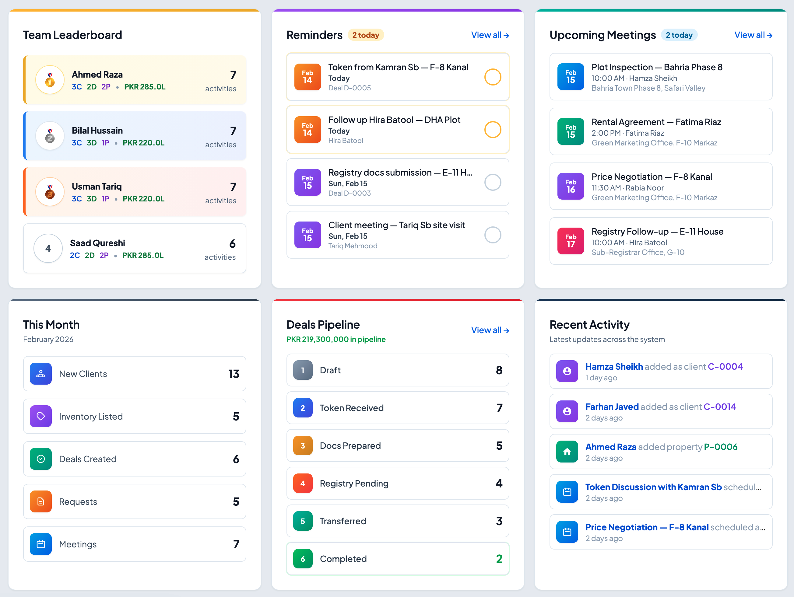Screen dimensions: 794x597
Task: Click the house icon beside property P-0006 activity
Action: click(x=567, y=451)
